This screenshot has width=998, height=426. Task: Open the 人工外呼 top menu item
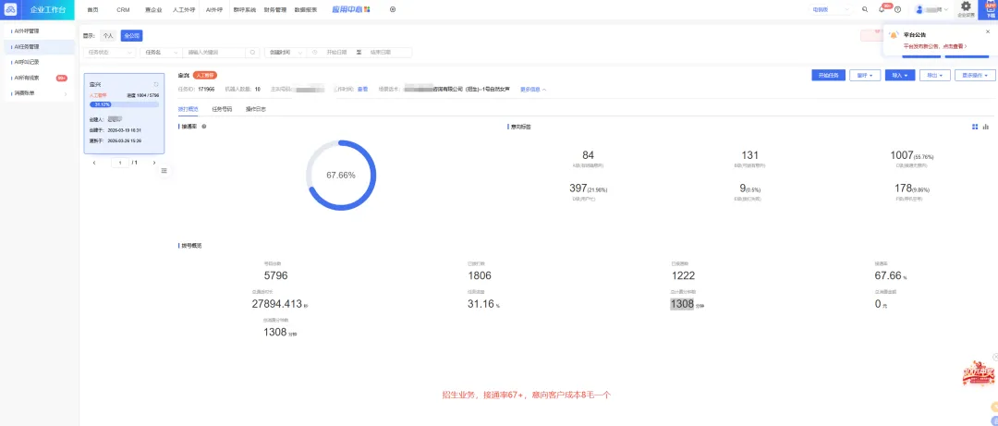(184, 9)
